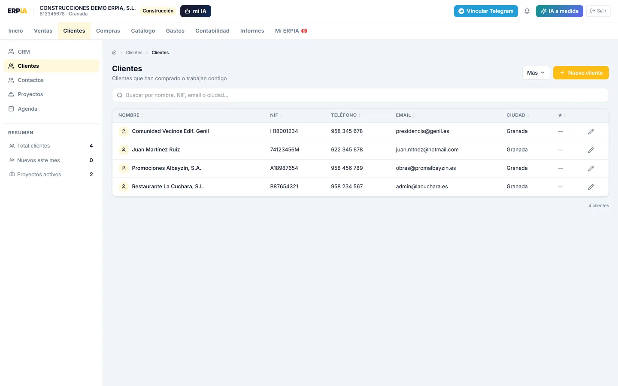Viewport: 618px width, 386px height.
Task: Toggle favorite dash for Restaurante La Cuchara
Action: coord(560,187)
